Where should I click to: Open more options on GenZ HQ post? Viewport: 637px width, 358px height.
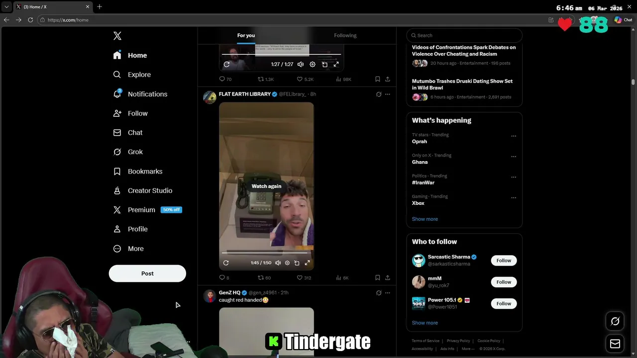click(388, 293)
